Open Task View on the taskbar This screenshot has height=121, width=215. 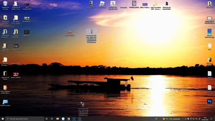point(52,119)
